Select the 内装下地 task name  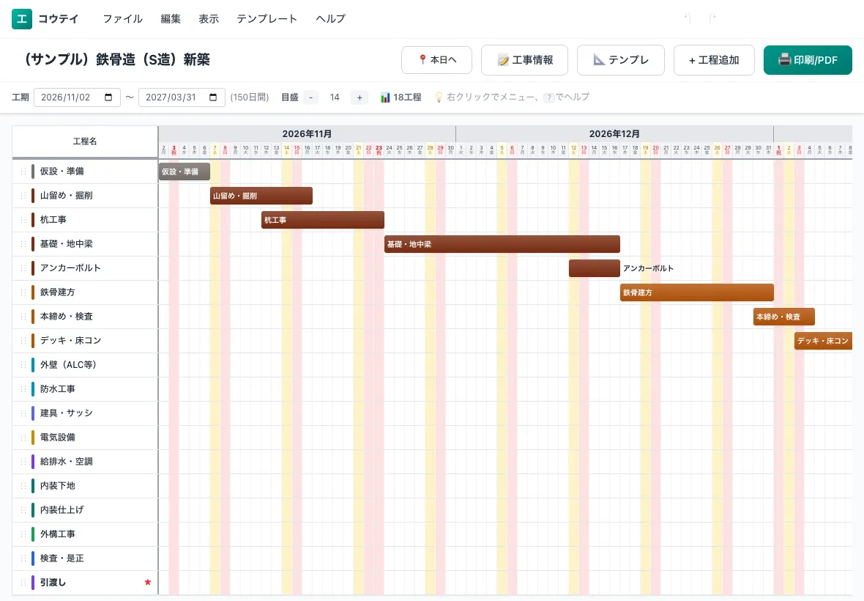point(57,486)
